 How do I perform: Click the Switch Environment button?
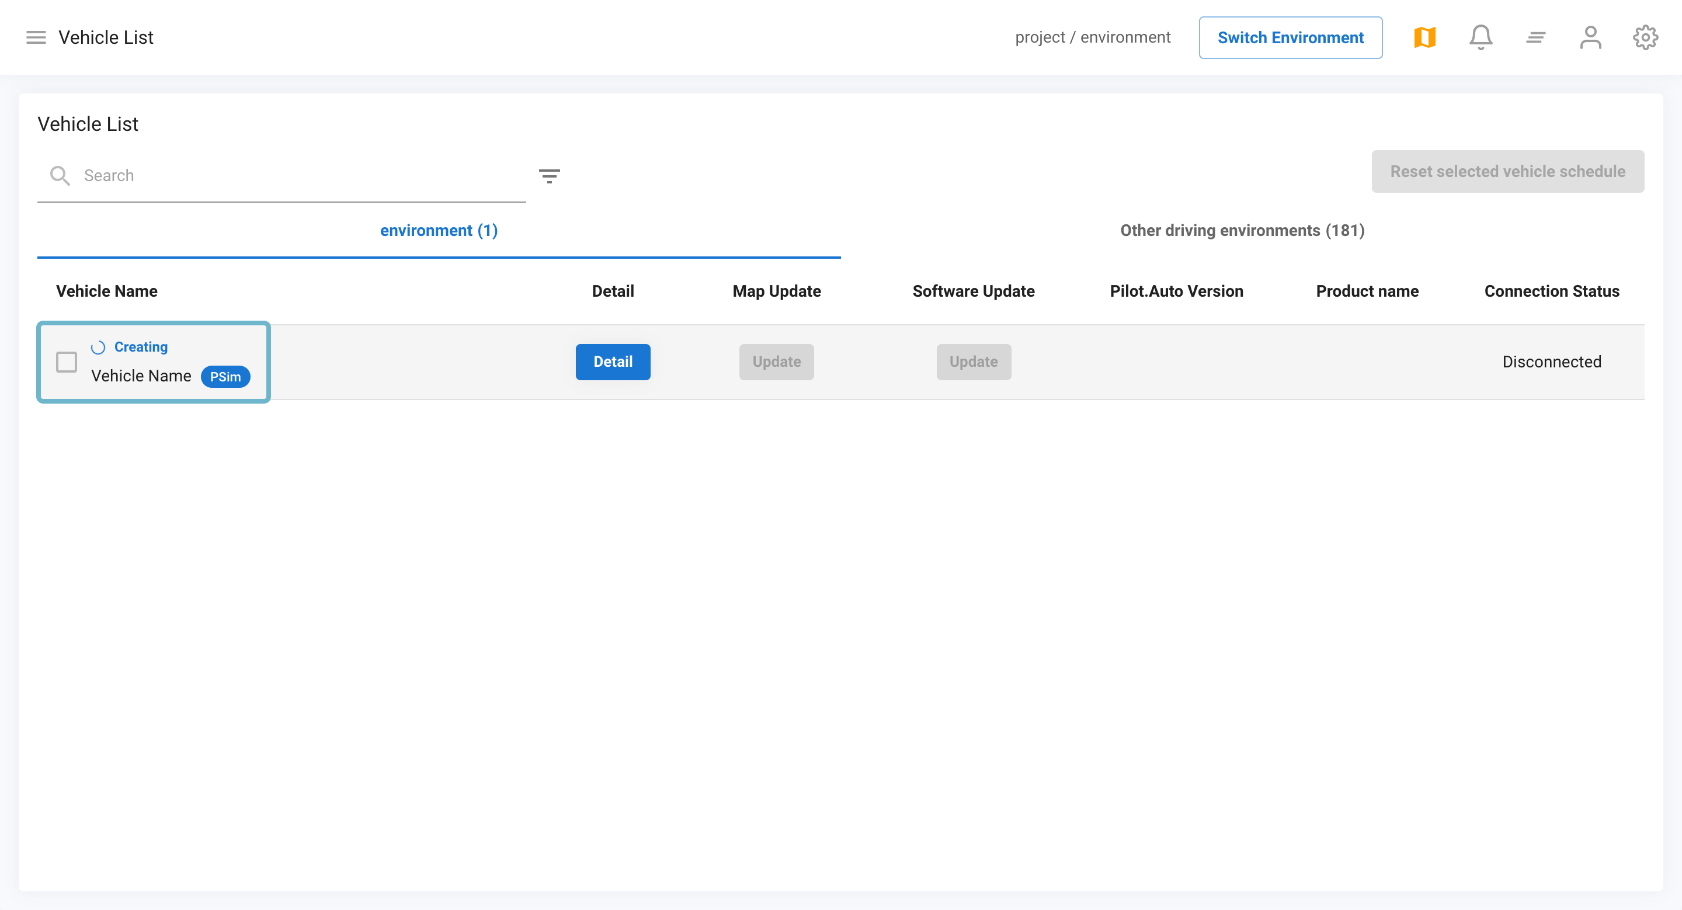tap(1290, 38)
